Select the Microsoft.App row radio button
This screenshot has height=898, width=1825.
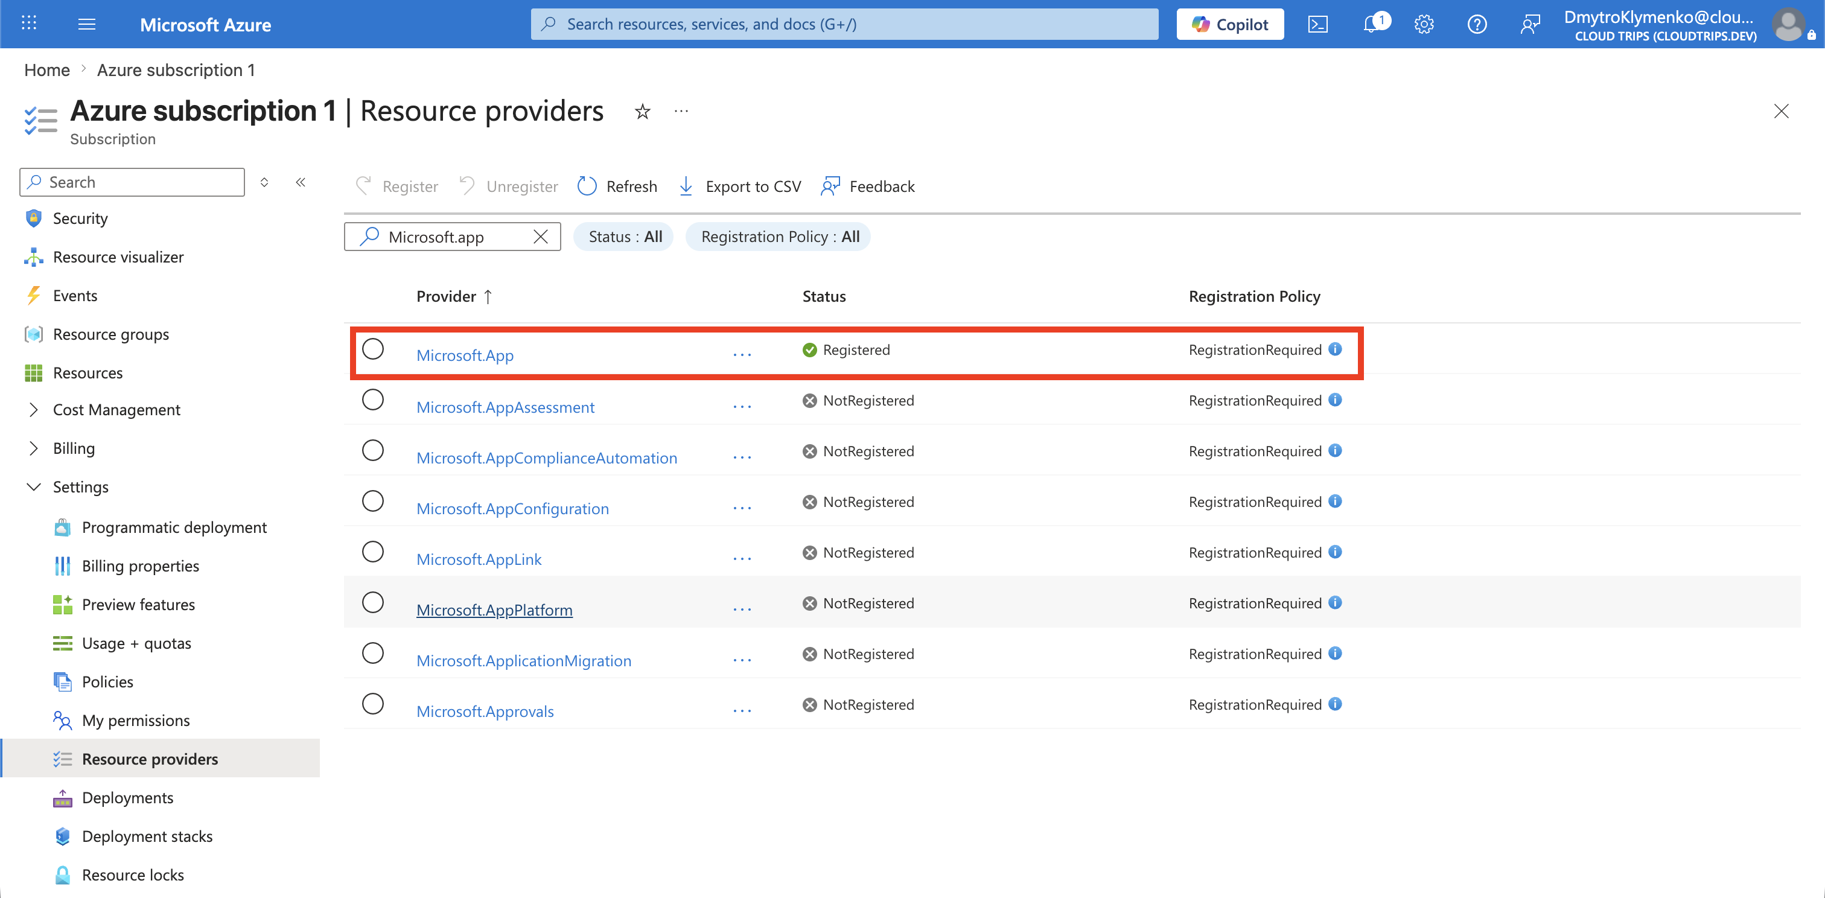[372, 349]
